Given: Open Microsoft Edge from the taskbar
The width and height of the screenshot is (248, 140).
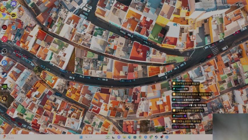Looking at the screenshot, I should click(130, 137).
